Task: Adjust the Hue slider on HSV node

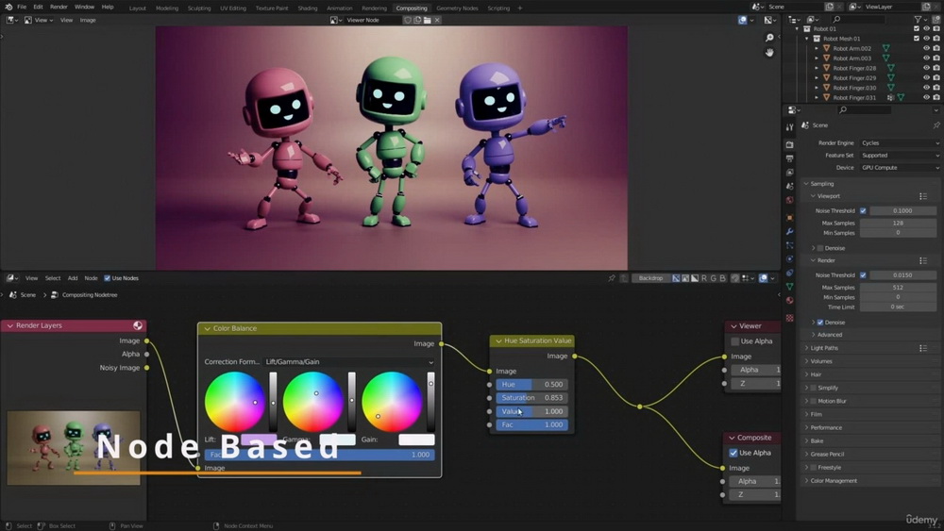Action: tap(531, 384)
